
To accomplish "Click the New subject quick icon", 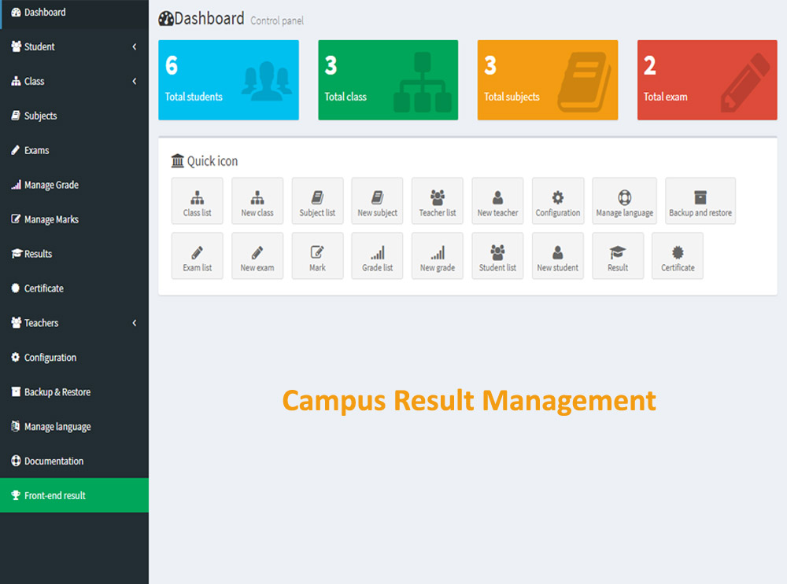I will click(x=377, y=201).
